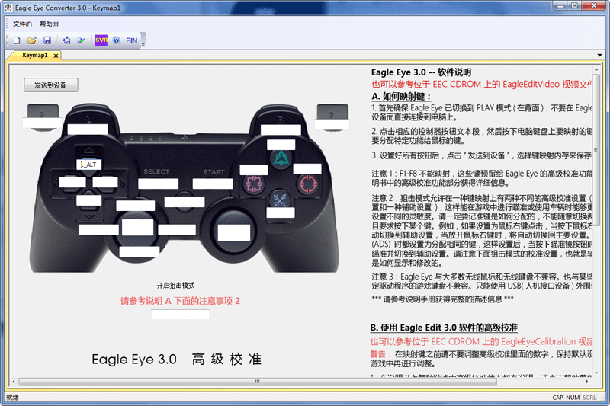Screen dimensions: 610x406
Task: Select the L2 trigger mapping field
Action: click(41, 123)
